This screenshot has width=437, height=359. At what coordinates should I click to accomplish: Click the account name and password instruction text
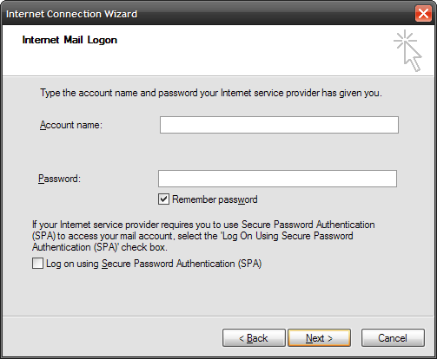click(x=211, y=93)
